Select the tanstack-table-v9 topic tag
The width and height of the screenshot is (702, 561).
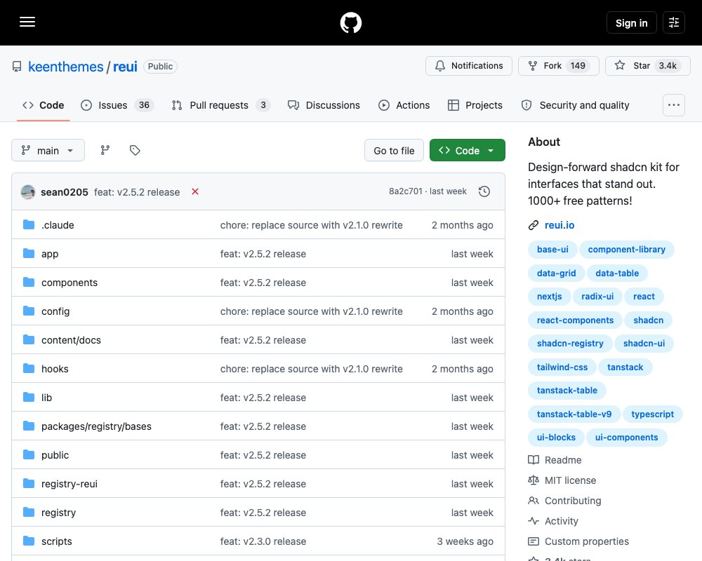tap(574, 414)
